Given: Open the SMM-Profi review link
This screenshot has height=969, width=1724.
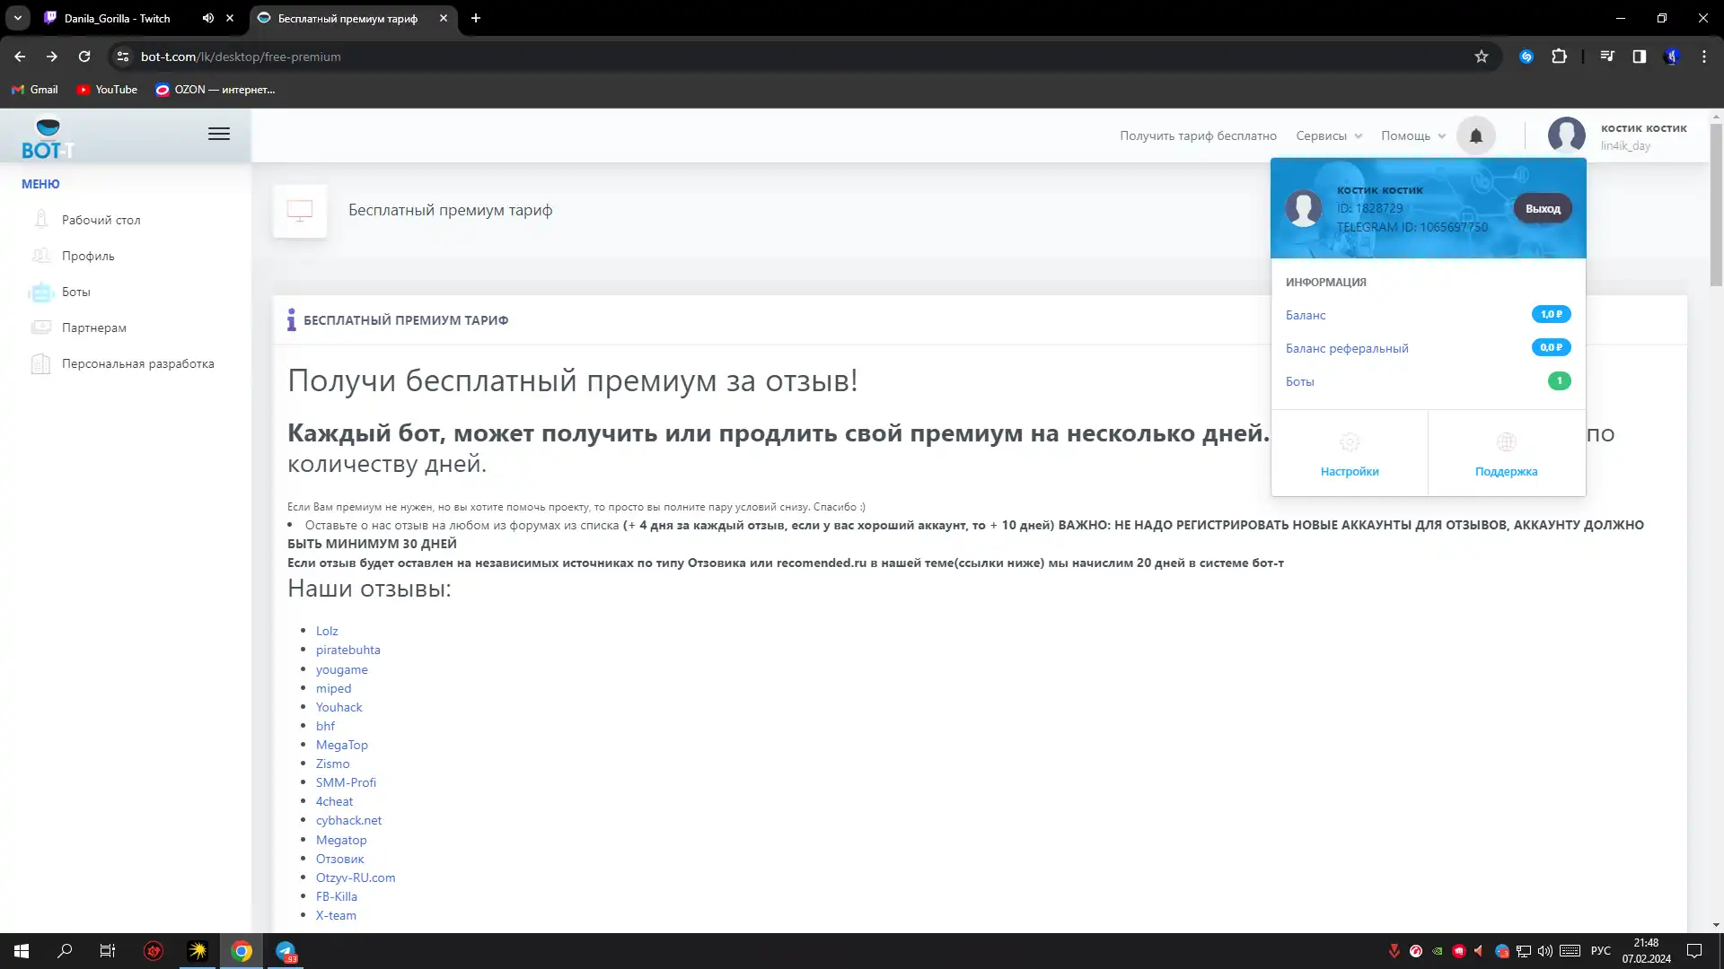Looking at the screenshot, I should tap(346, 782).
